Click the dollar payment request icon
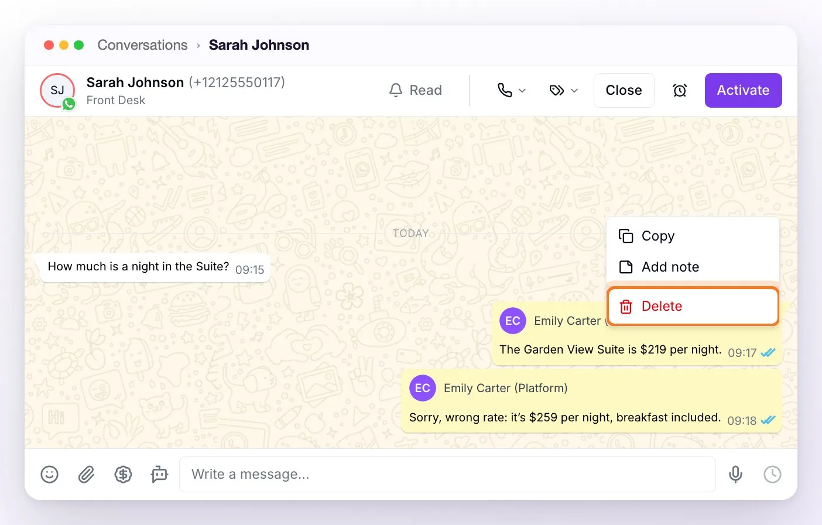Viewport: 822px width, 525px height. (123, 474)
